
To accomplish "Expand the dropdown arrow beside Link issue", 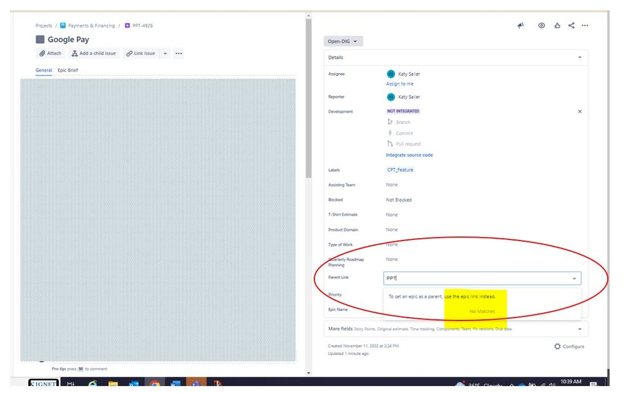I will click(x=165, y=53).
